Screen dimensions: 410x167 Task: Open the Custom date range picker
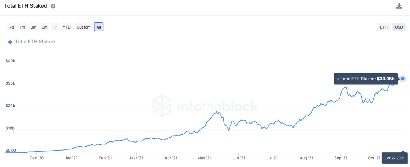point(83,27)
